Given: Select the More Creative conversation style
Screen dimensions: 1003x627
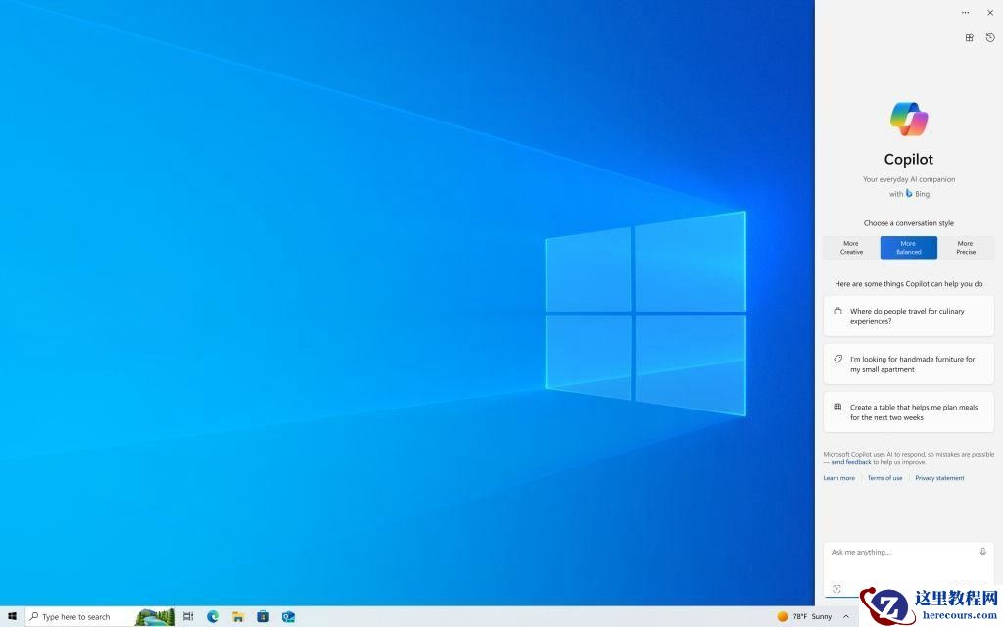Looking at the screenshot, I should tap(850, 247).
